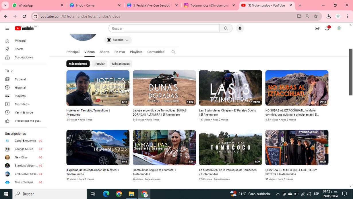Show hidden system tray icons
Image resolution: width=353 pixels, height=199 pixels.
278,194
